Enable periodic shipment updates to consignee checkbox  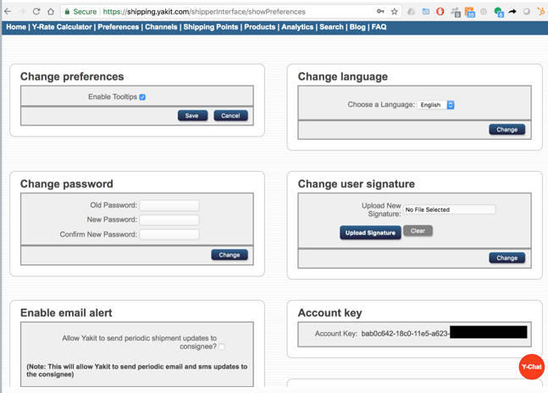(222, 346)
